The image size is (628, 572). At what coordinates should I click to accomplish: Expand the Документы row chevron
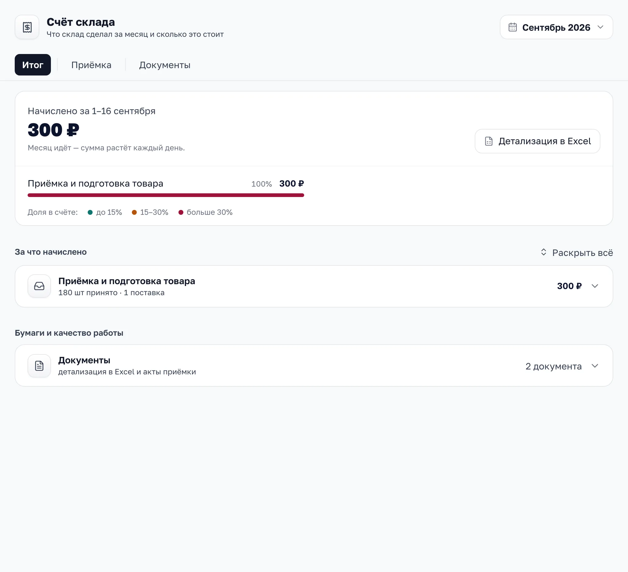pyautogui.click(x=595, y=366)
